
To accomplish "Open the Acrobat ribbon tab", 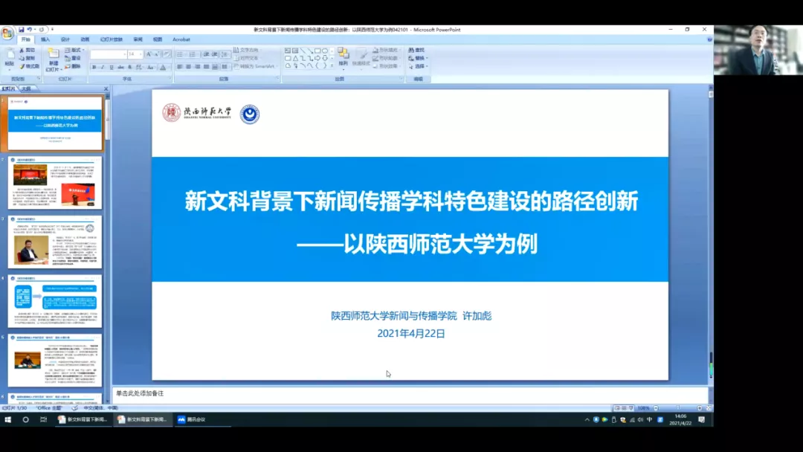I will 181,39.
